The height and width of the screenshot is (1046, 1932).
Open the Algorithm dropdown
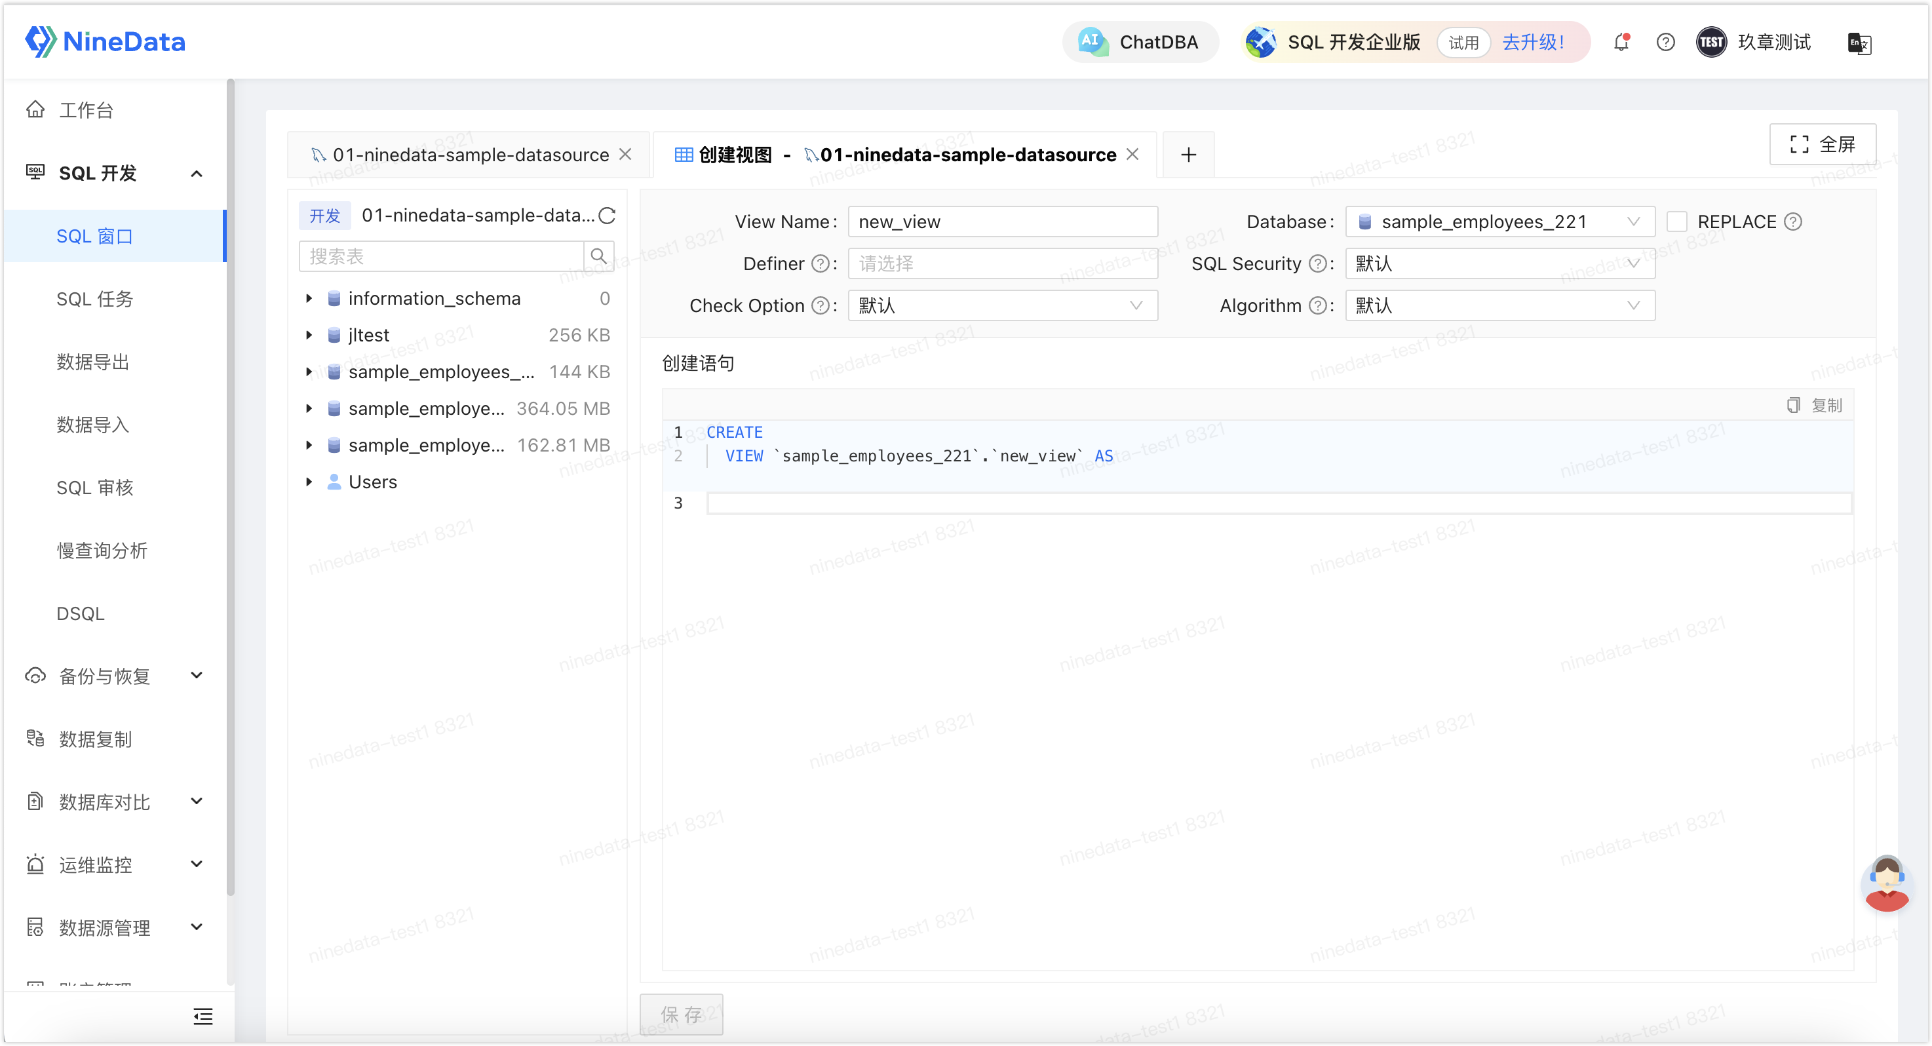coord(1500,306)
